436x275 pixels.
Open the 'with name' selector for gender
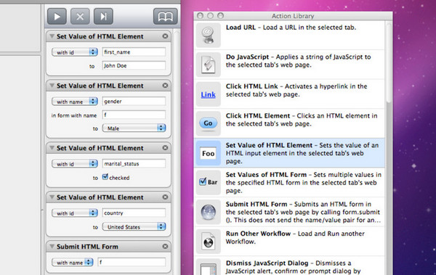(75, 102)
